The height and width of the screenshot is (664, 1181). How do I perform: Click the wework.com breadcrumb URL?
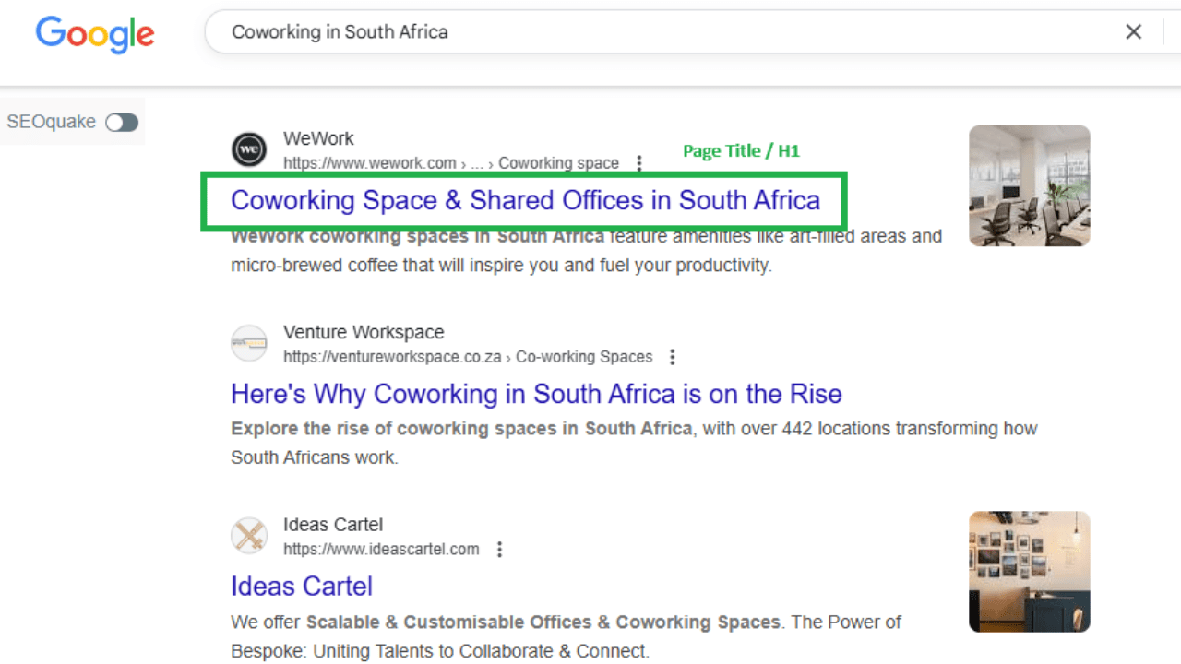click(x=369, y=163)
